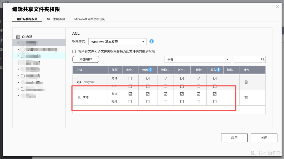Delete the Everyone entry using its trash icon

pyautogui.click(x=246, y=82)
